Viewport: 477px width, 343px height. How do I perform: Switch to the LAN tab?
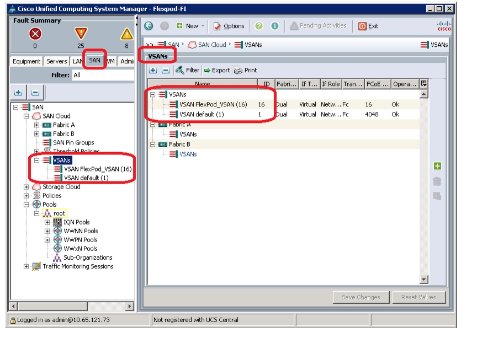[x=77, y=61]
